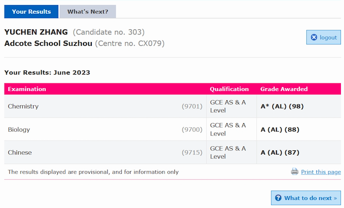Viewport: 344px width, 208px height.
Task: Open the Your Results tab
Action: point(31,12)
